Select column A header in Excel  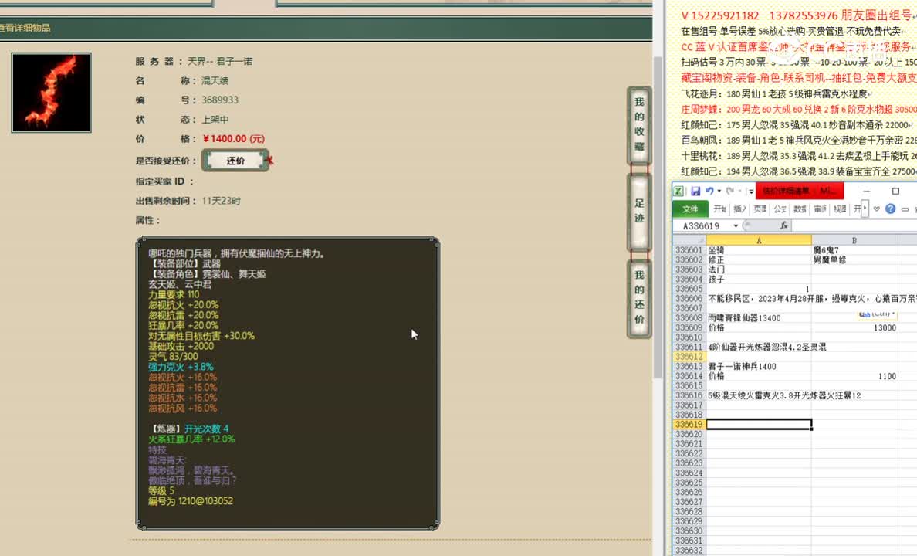(x=759, y=240)
